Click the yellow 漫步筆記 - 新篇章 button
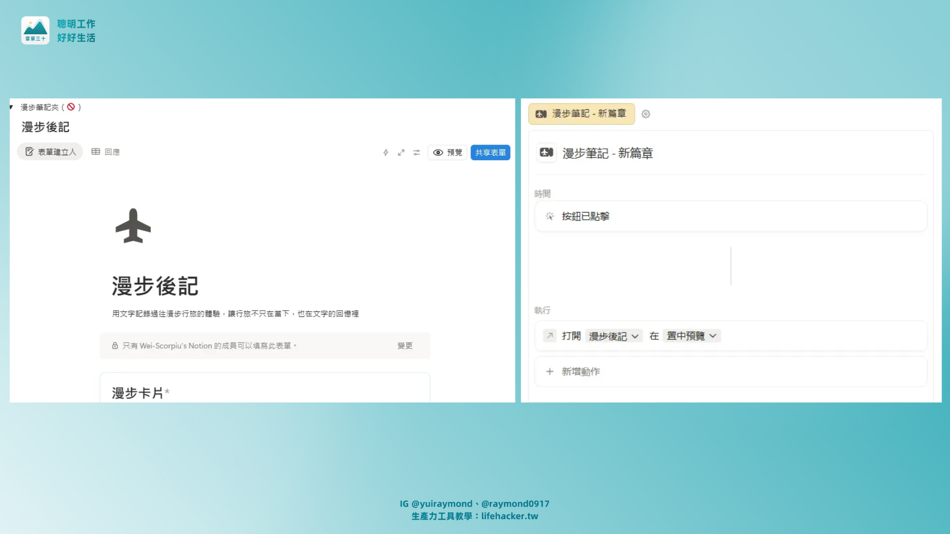This screenshot has width=950, height=534. (581, 114)
